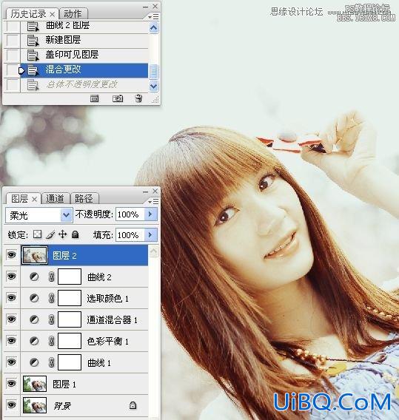Create a new snapshot with camera icon
This screenshot has width=399, height=420.
pos(118,98)
